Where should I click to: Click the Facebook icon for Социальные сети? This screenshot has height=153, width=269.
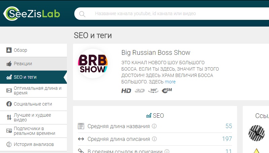click(x=9, y=104)
